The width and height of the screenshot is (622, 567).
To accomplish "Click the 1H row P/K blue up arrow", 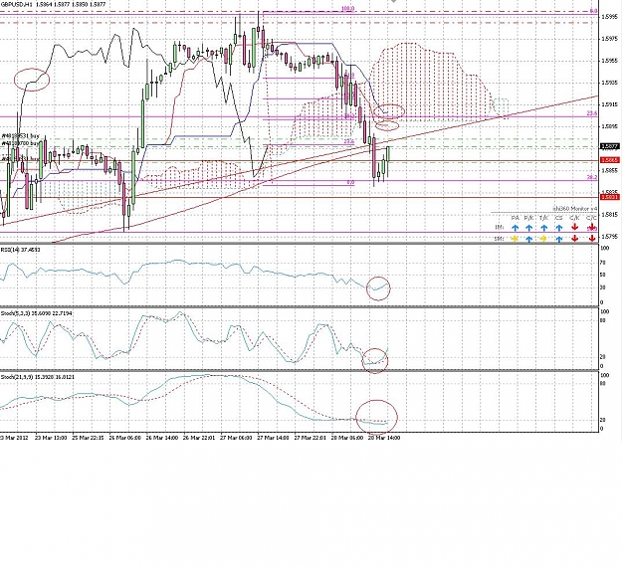I will click(528, 228).
